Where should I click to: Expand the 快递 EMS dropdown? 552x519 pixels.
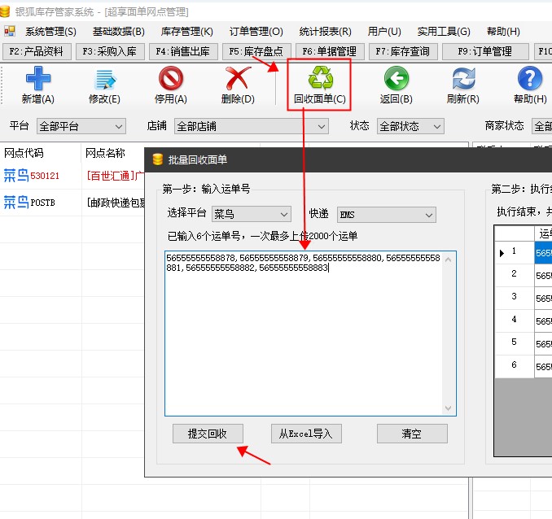point(385,215)
